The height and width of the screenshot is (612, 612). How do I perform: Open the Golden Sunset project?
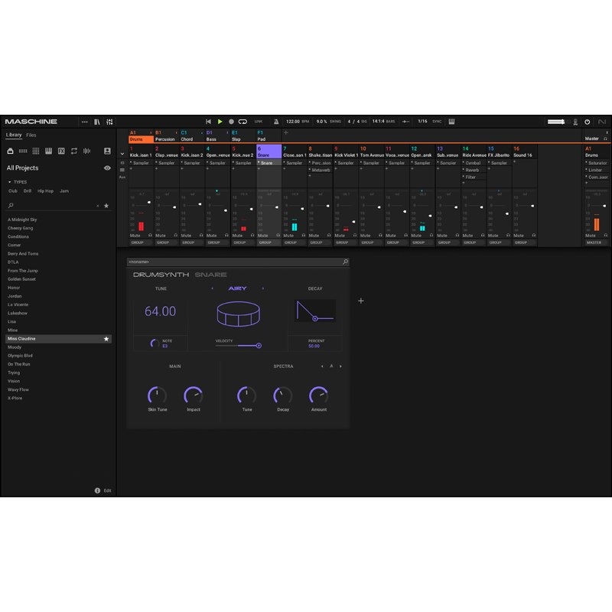(21, 279)
